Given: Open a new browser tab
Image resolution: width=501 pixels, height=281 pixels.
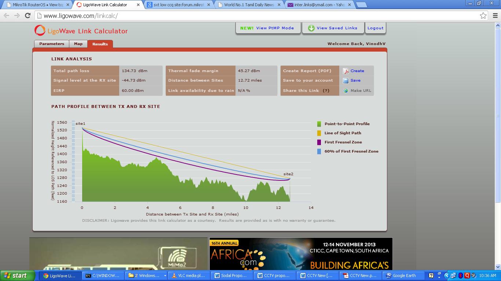Looking at the screenshot, I should 362,5.
